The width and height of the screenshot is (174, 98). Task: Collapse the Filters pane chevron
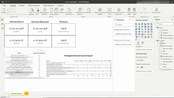(133, 20)
